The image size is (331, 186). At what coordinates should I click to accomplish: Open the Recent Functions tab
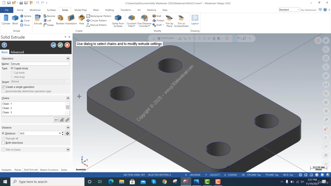point(49,170)
